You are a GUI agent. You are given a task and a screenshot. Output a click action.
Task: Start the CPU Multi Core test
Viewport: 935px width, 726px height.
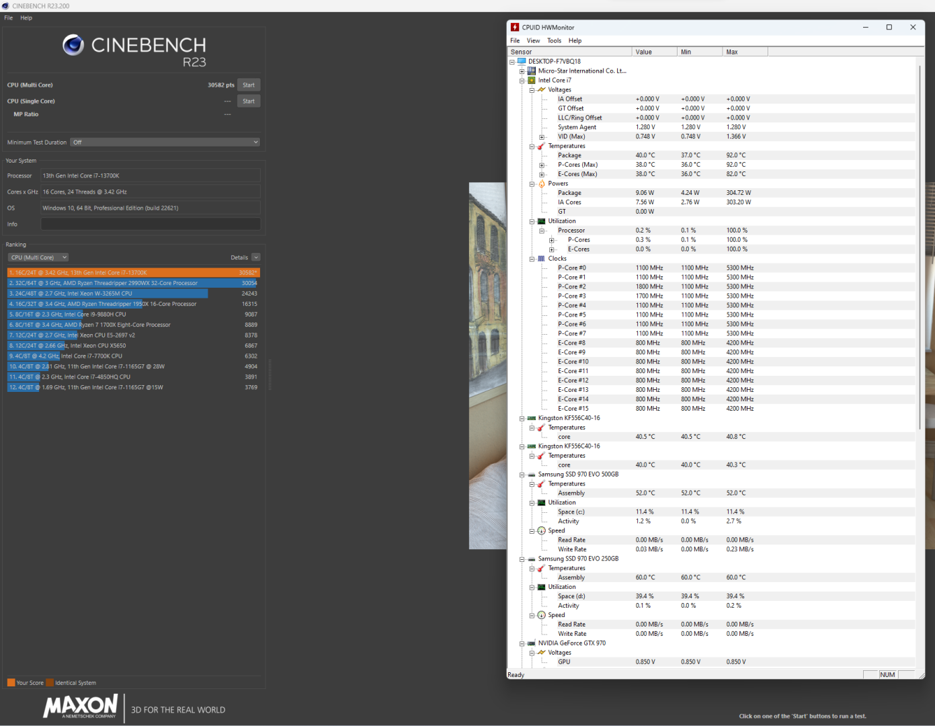pos(249,85)
